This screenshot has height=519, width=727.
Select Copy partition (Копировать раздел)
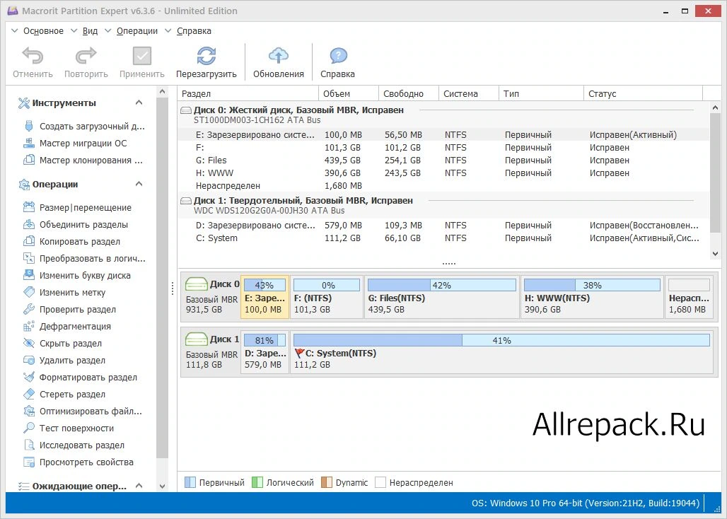[x=71, y=241]
